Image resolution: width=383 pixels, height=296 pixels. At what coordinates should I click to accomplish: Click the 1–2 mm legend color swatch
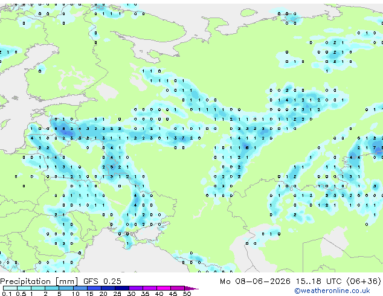tap(38, 288)
